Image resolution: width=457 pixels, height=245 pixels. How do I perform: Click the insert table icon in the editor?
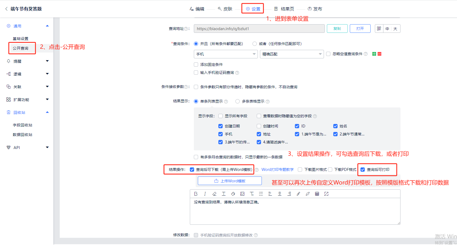click(317, 194)
